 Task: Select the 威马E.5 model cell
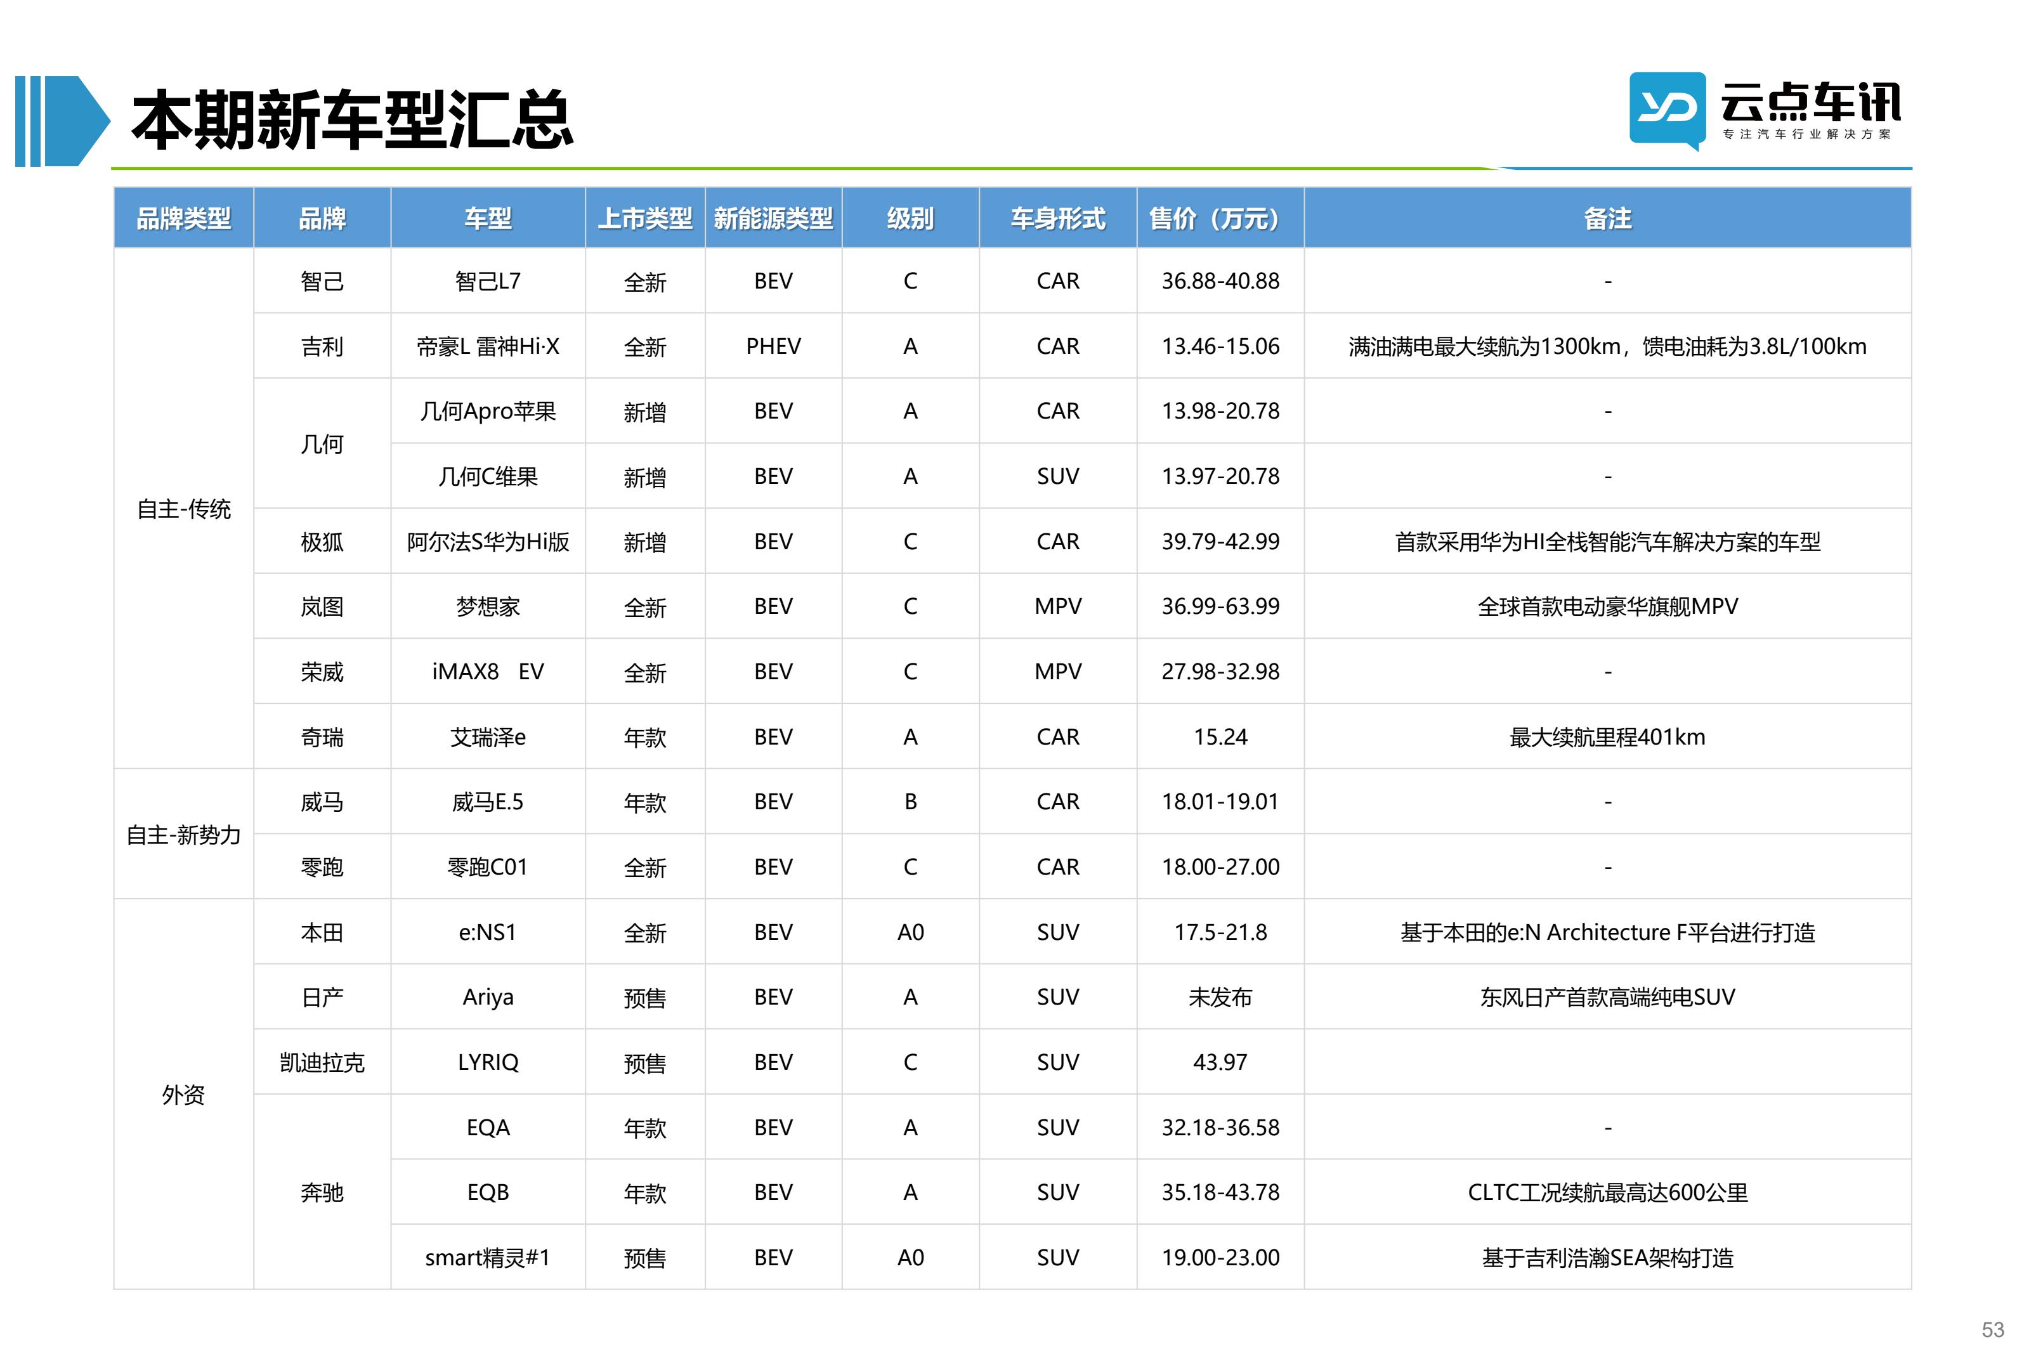point(488,802)
